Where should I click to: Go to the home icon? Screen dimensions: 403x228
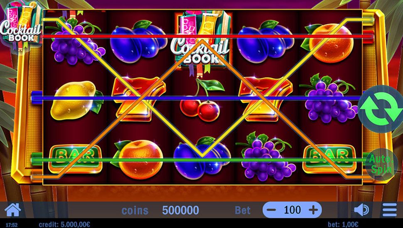12,210
